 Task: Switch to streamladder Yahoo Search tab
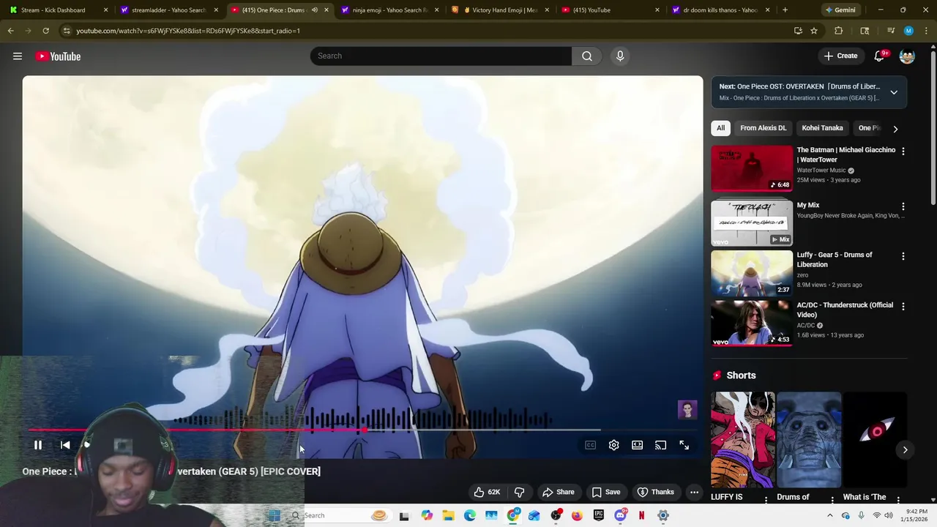pos(169,10)
